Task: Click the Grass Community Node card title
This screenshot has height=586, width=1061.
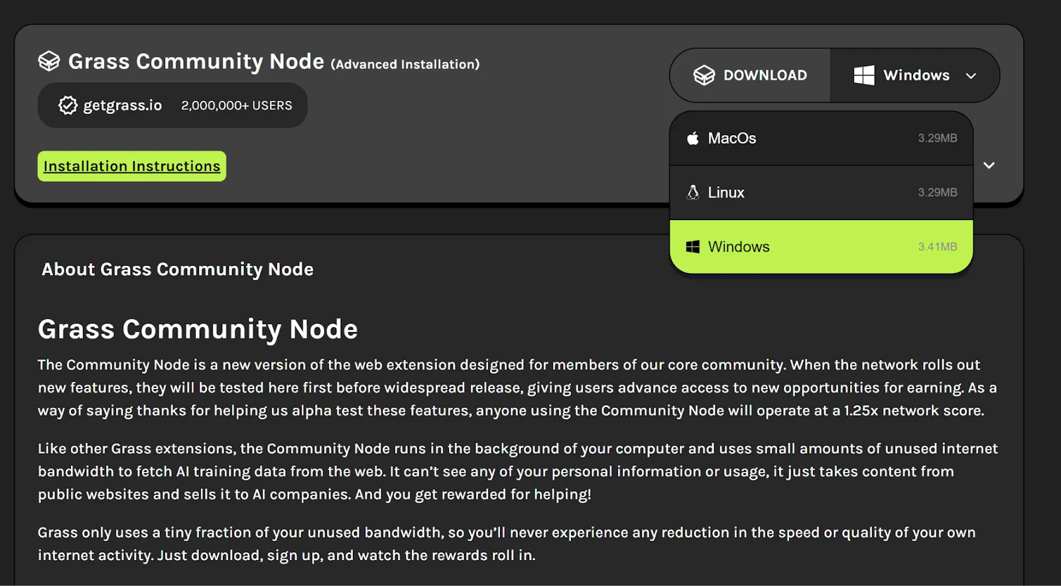Action: (196, 61)
